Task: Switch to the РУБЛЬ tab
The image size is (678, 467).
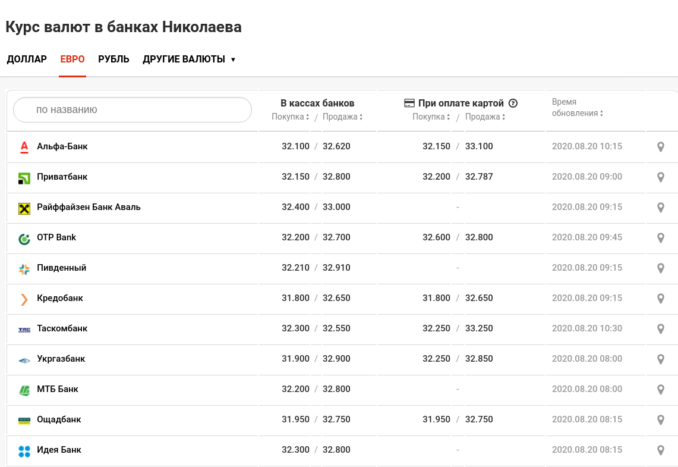Action: [x=113, y=59]
